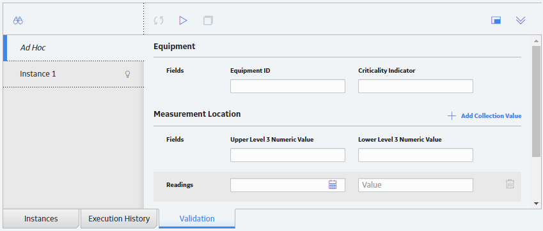Click the Add Collection Value link
The image size is (543, 231).
[x=491, y=116]
